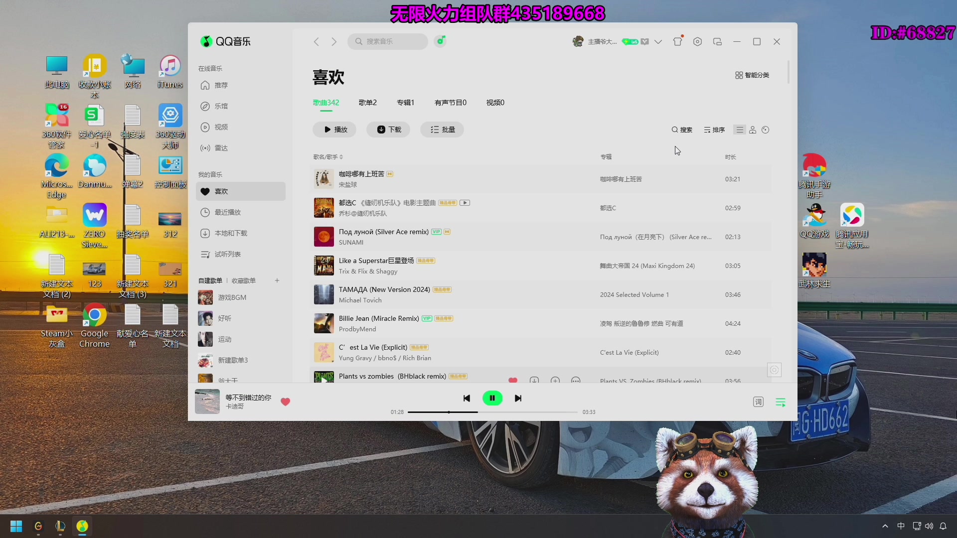Add a new playlist with plus icon

pyautogui.click(x=277, y=280)
